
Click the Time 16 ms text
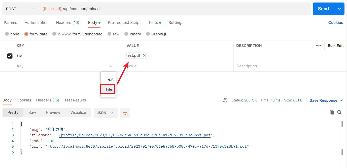point(270,100)
